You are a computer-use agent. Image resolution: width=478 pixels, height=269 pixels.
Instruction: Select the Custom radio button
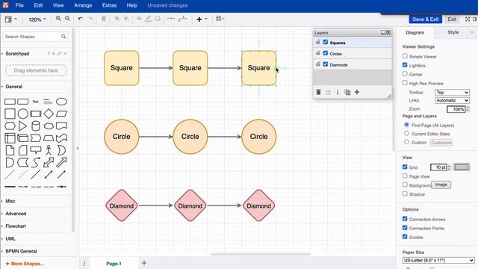click(406, 142)
